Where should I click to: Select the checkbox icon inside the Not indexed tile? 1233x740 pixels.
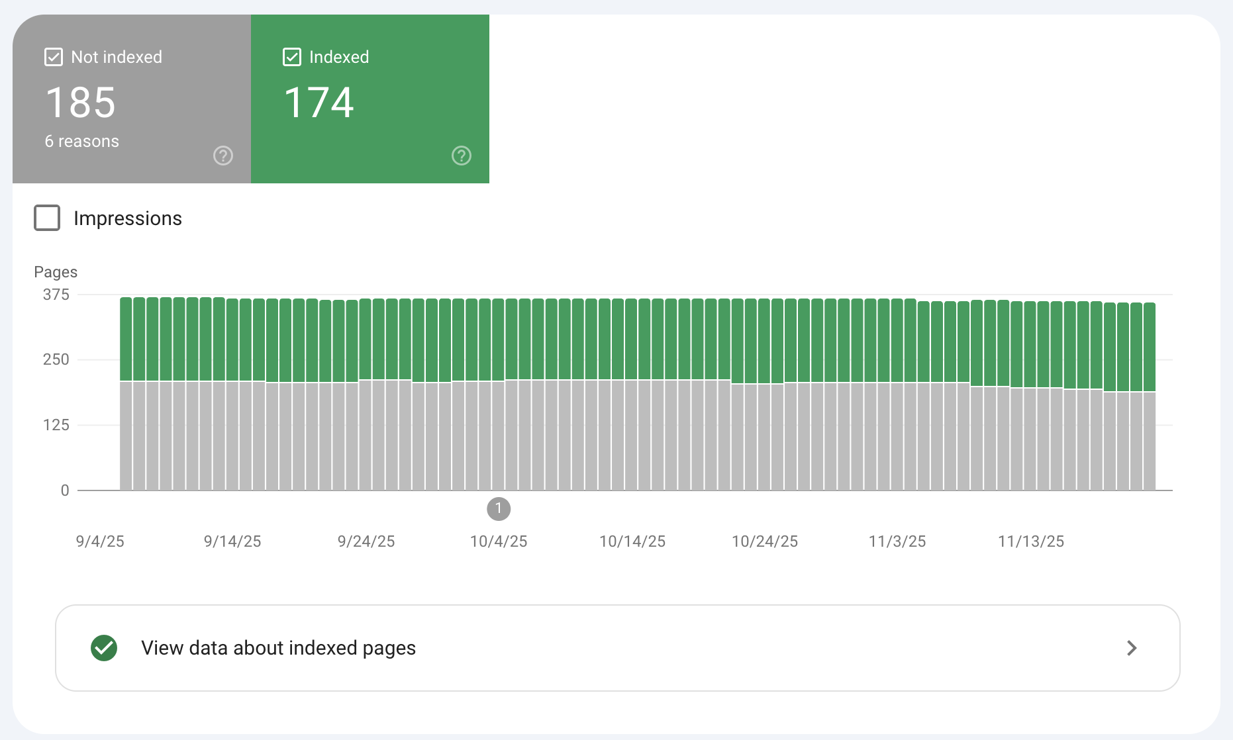53,57
